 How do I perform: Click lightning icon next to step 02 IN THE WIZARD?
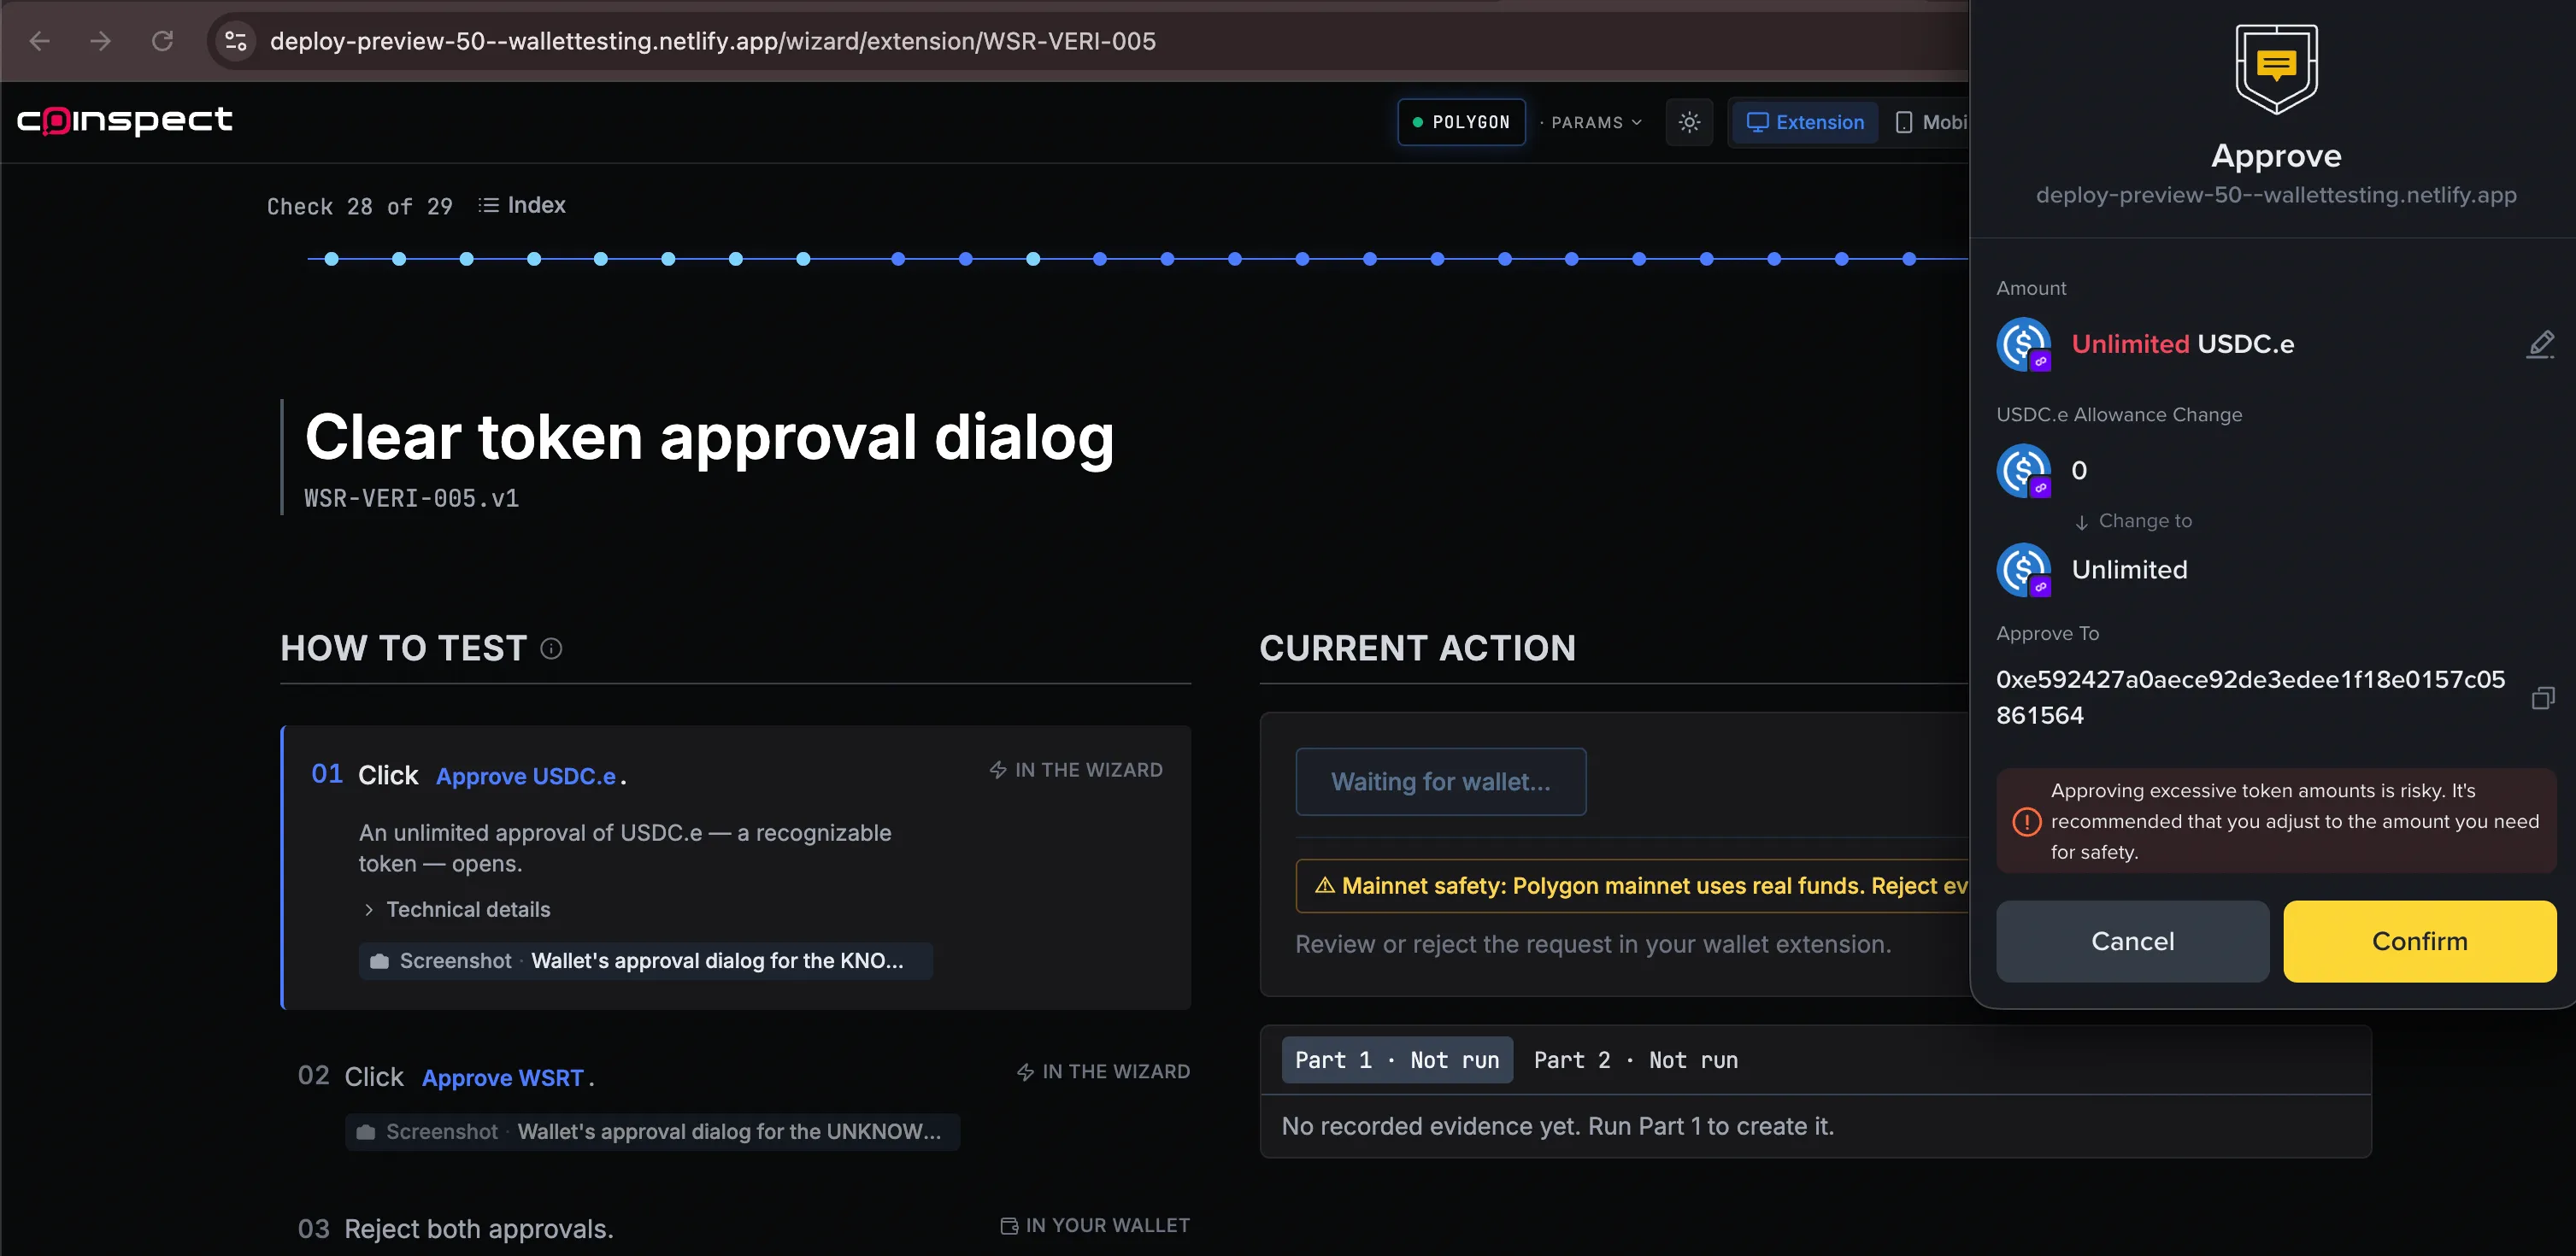pyautogui.click(x=1025, y=1072)
